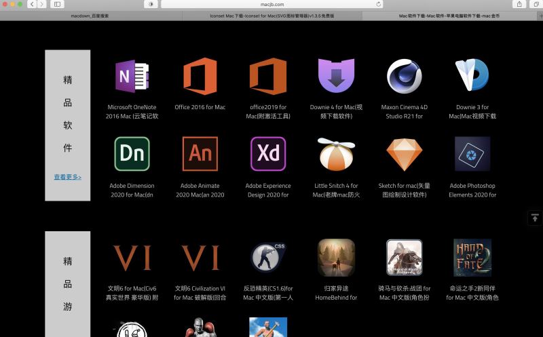Image resolution: width=543 pixels, height=337 pixels.
Task: Open the Downie 4 for Mac(视频下载软件) title
Action: [336, 112]
